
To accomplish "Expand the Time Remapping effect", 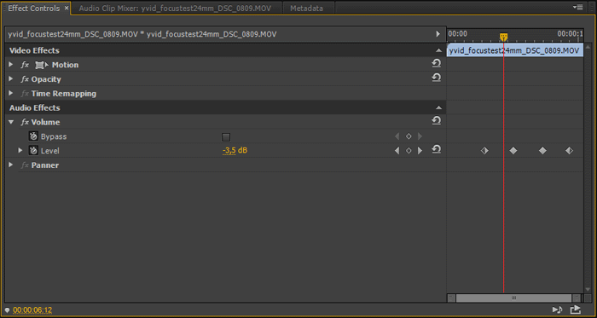I will (x=11, y=94).
